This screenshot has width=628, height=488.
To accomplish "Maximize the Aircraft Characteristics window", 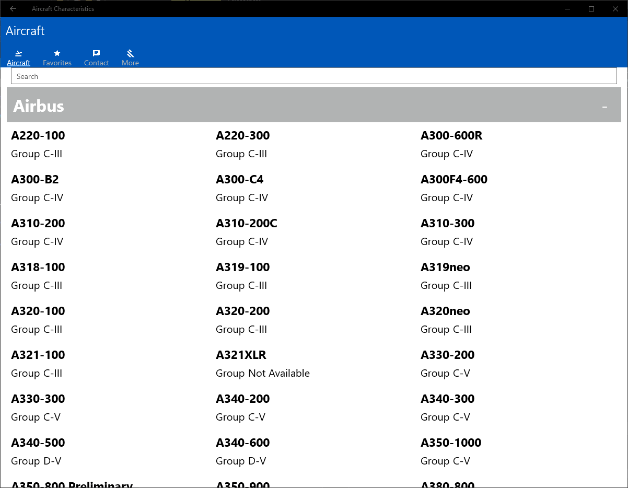I will coord(591,8).
